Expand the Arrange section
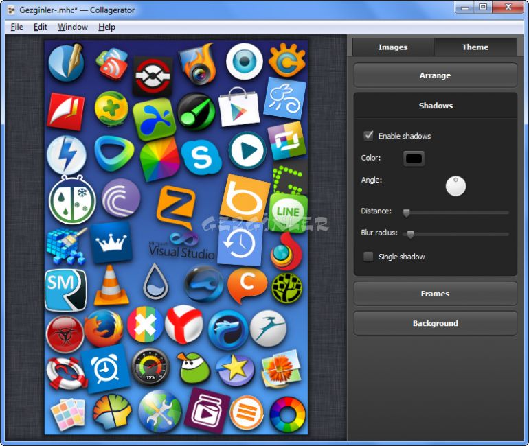Image resolution: width=529 pixels, height=446 pixels. click(435, 75)
